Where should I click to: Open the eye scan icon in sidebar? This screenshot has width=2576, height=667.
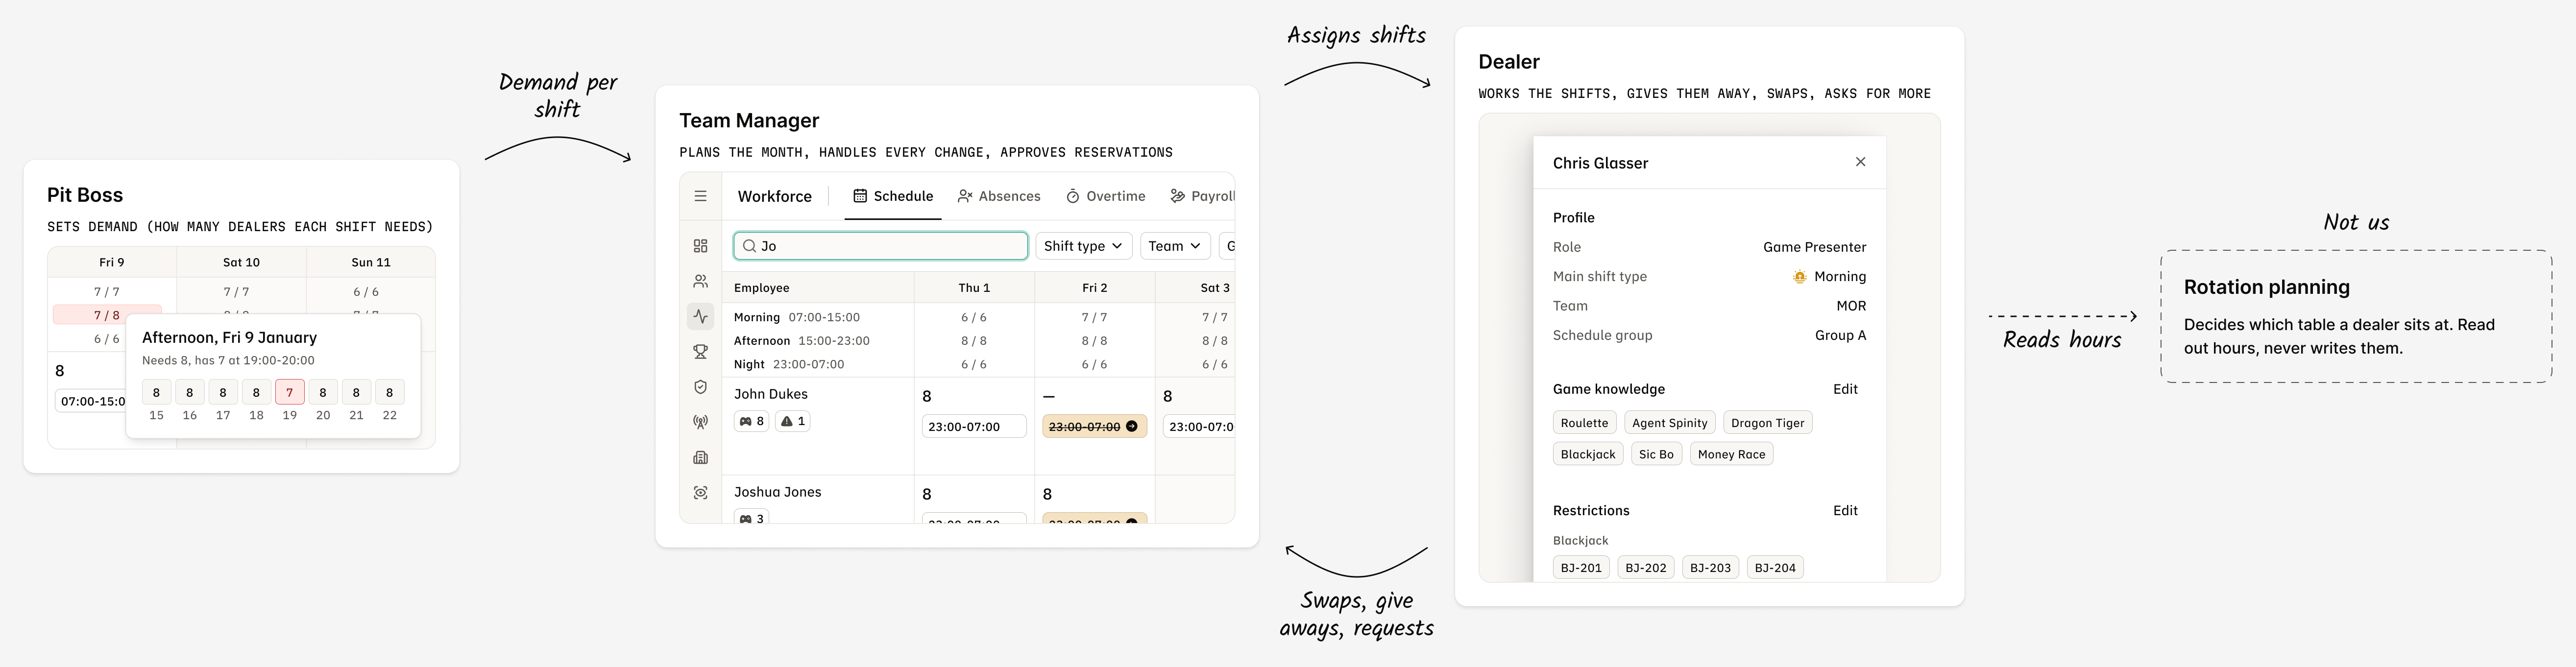click(700, 493)
